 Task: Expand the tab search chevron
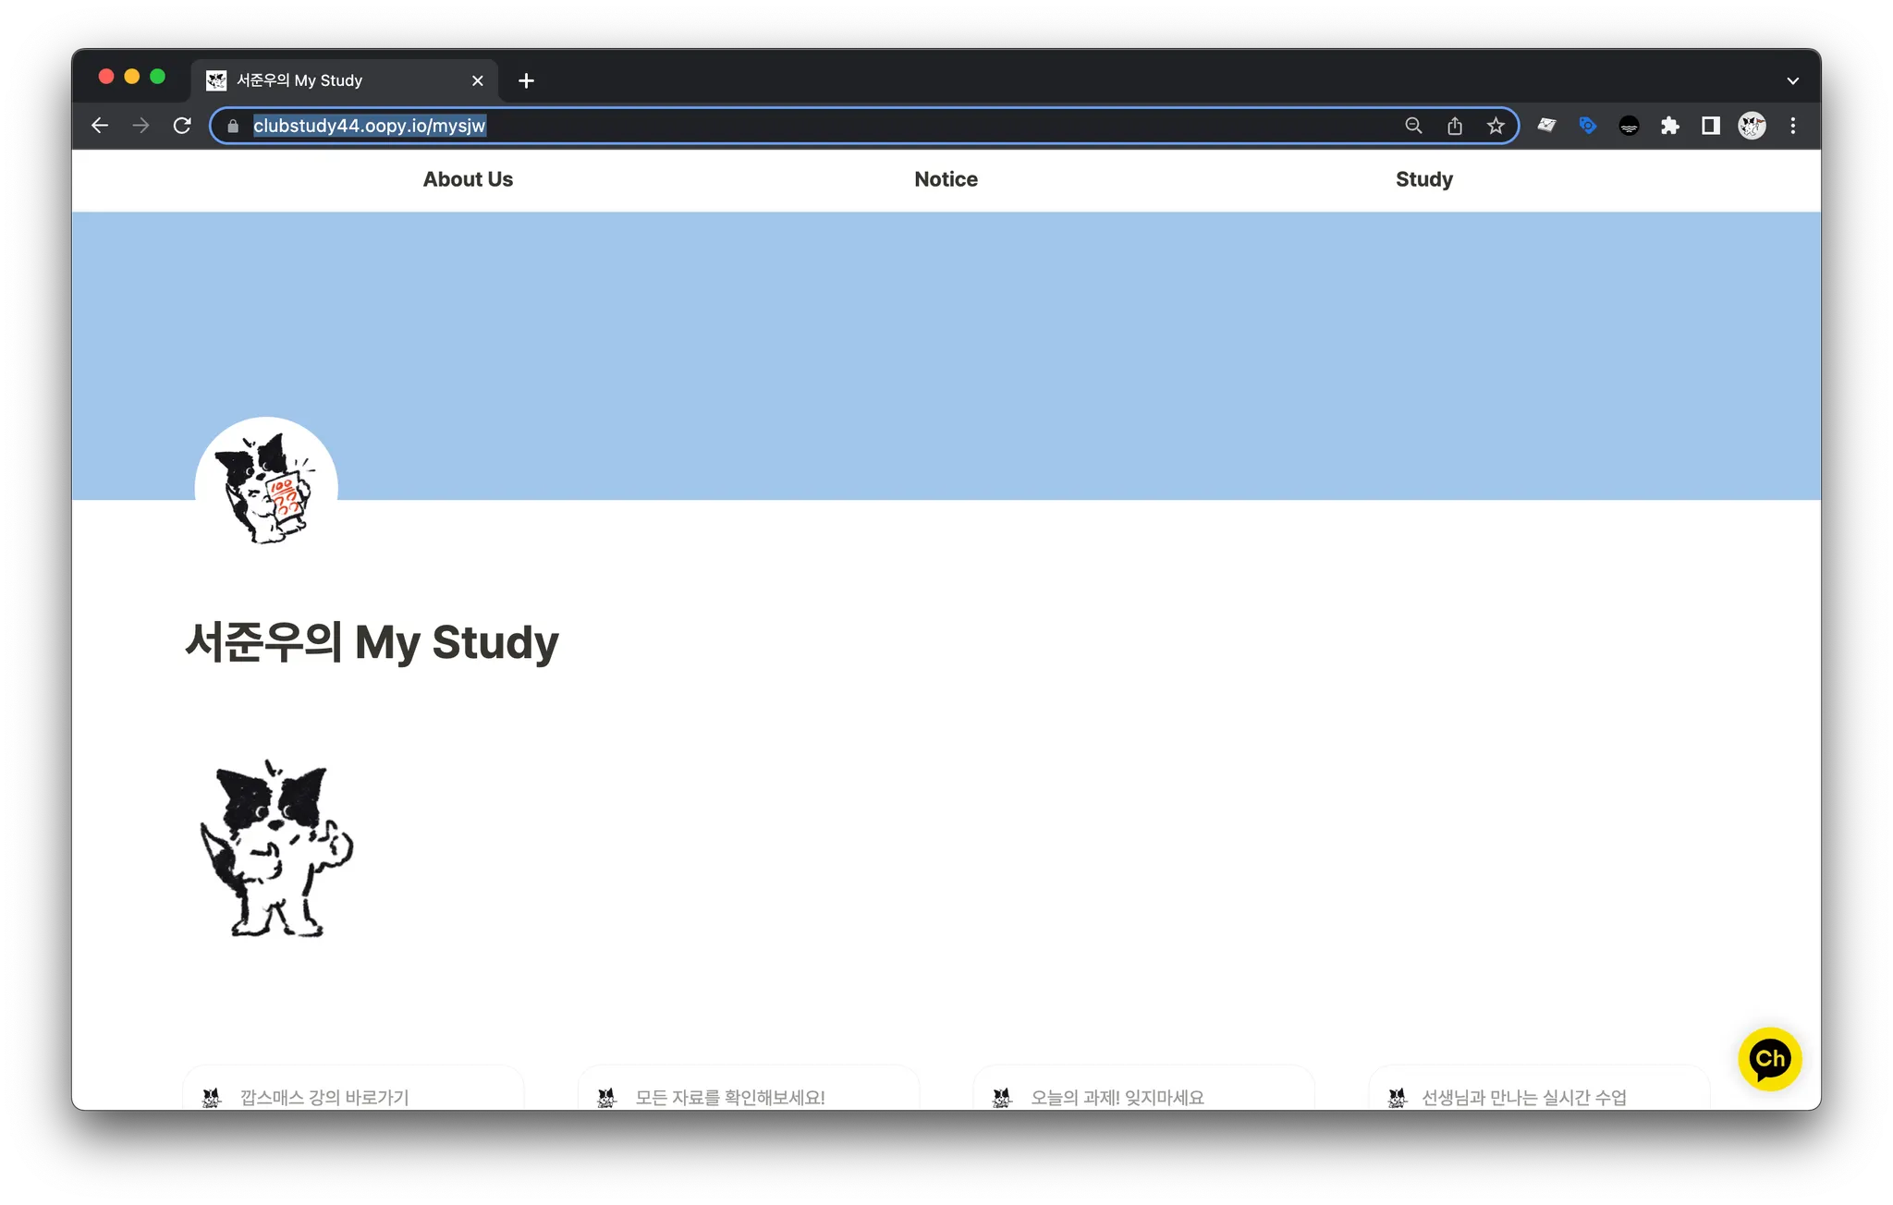[x=1793, y=81]
